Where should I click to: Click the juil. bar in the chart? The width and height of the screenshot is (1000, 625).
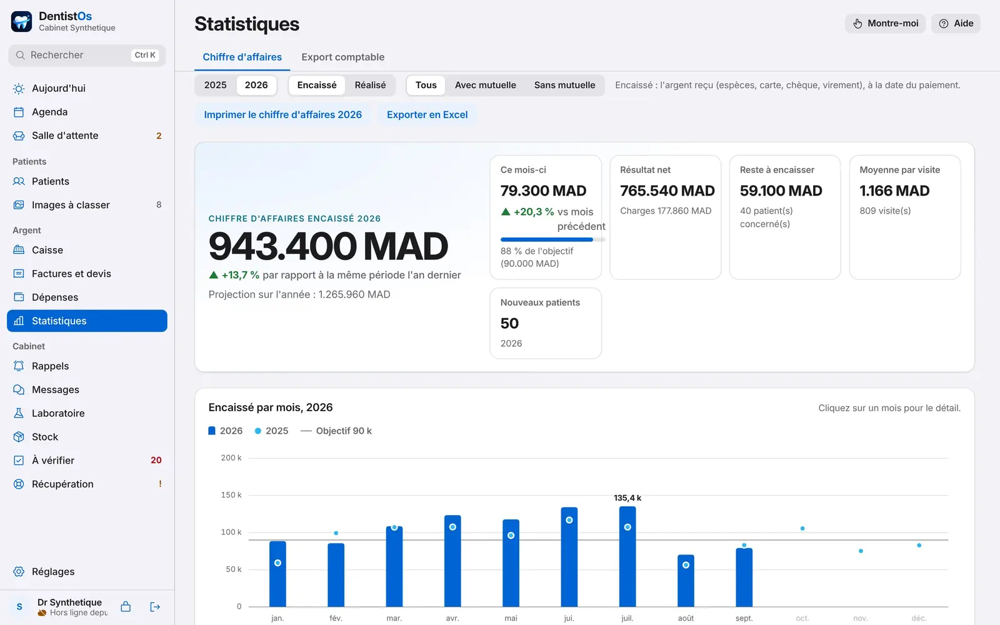(x=627, y=556)
